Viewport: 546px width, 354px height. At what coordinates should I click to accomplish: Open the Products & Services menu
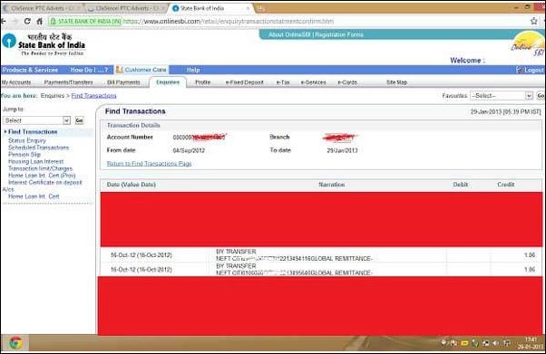pyautogui.click(x=30, y=70)
